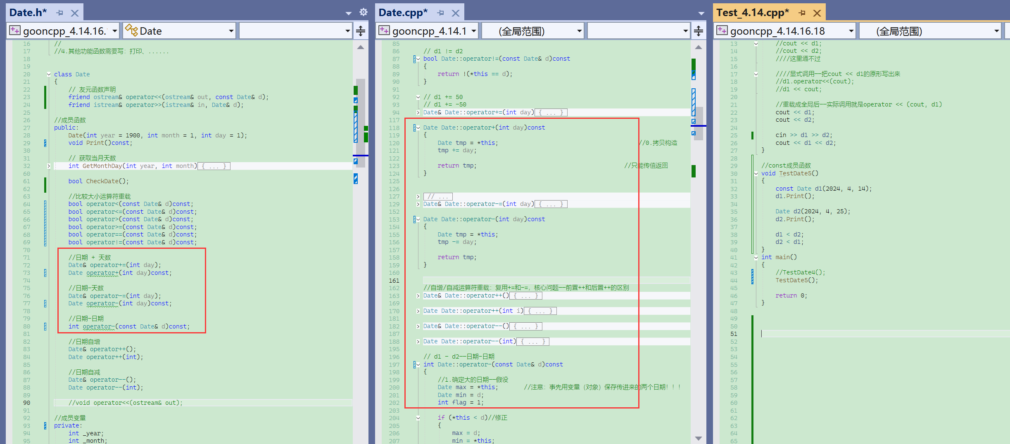Open the empty member dropdown in Date.cpp pane
The image size is (1010, 444).
[639, 31]
